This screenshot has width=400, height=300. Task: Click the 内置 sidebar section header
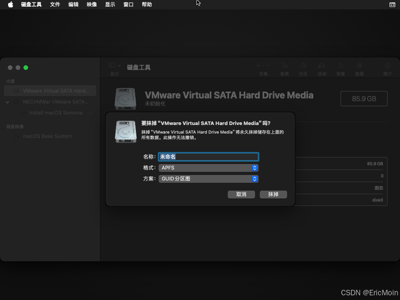[11, 81]
